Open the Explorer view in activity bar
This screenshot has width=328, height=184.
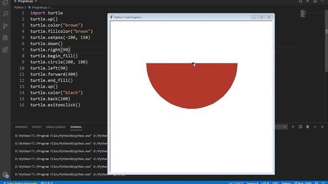5,2
